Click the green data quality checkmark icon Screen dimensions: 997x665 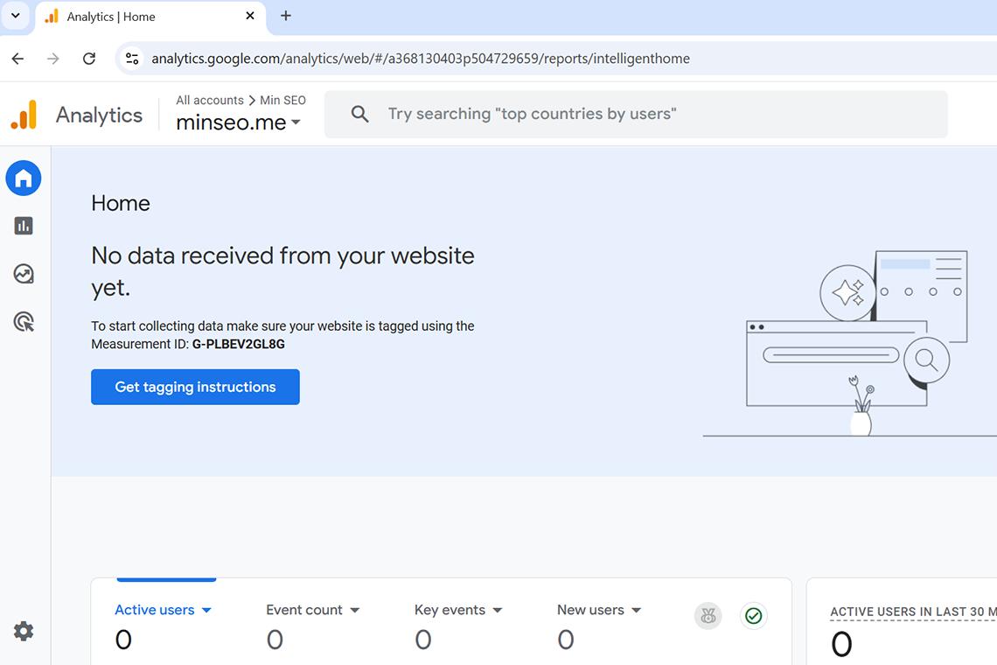(753, 616)
